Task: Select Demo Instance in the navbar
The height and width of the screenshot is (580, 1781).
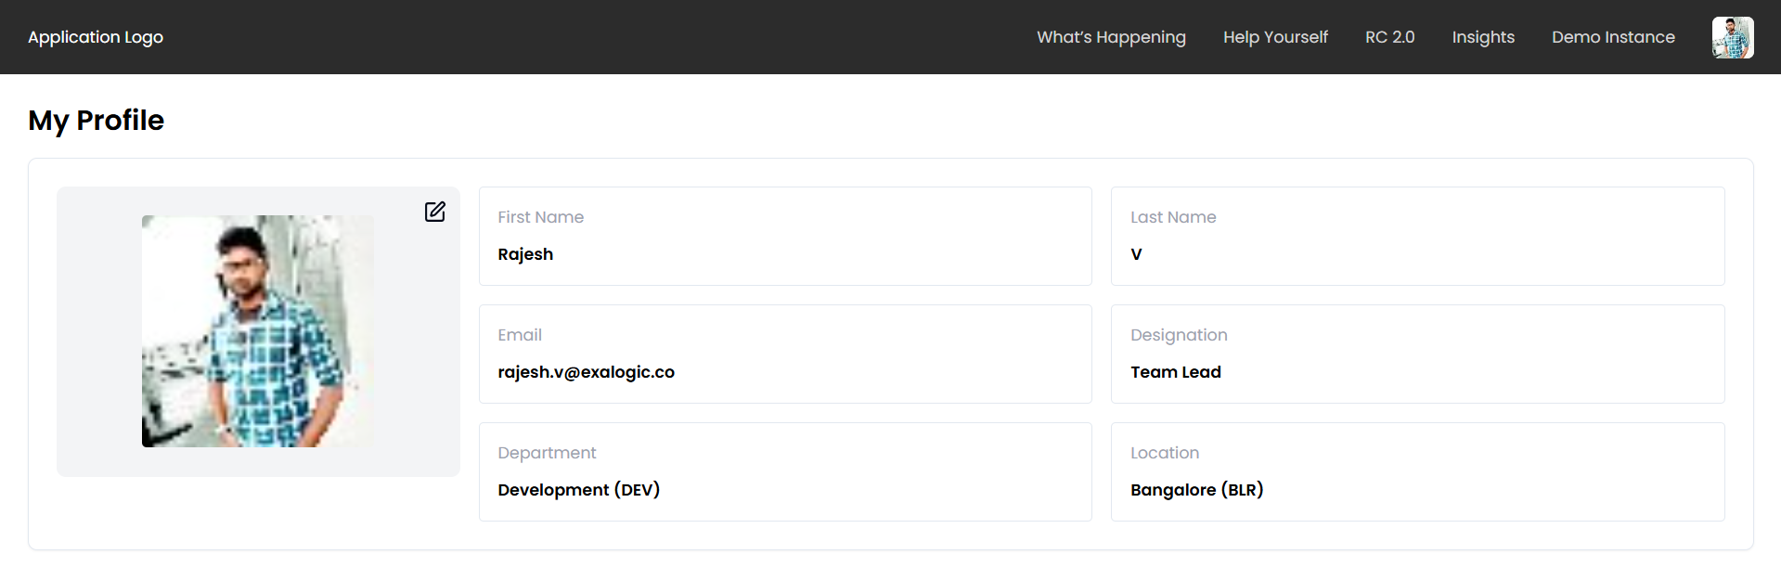Action: [1613, 37]
